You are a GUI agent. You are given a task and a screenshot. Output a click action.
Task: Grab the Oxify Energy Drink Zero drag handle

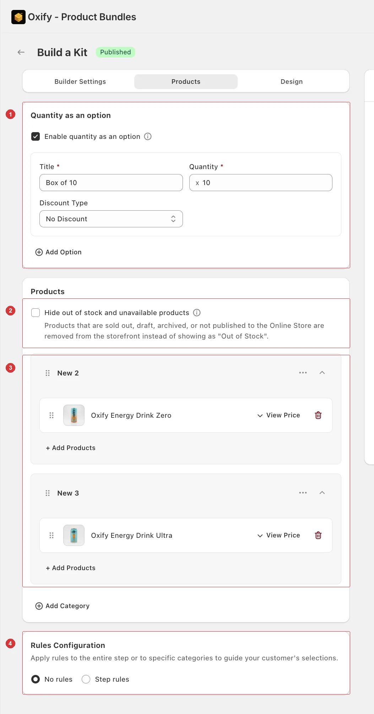tap(52, 415)
